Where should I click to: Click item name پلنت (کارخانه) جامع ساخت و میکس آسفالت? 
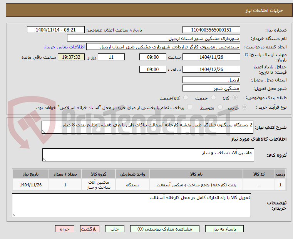(196, 185)
